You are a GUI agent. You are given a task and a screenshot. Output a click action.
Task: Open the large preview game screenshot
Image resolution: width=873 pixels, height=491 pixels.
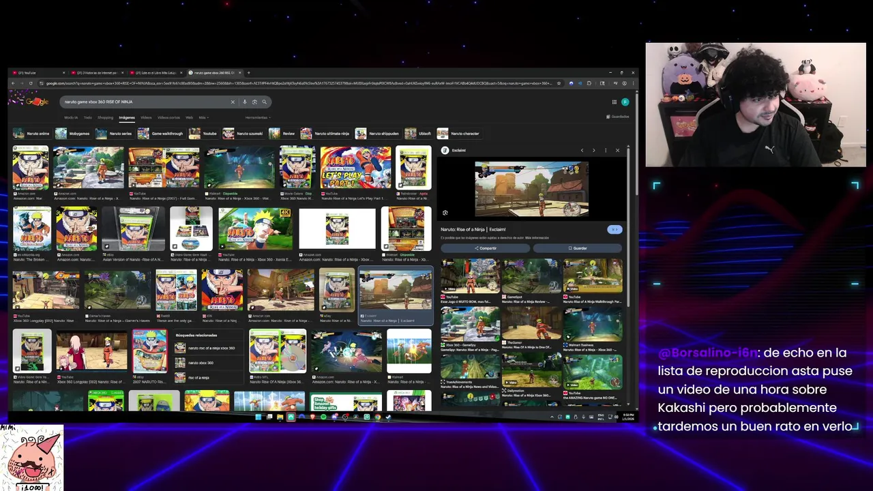pos(532,189)
